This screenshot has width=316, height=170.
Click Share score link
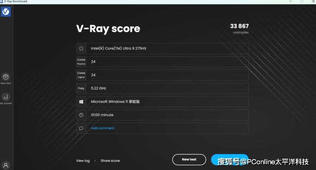[110, 161]
